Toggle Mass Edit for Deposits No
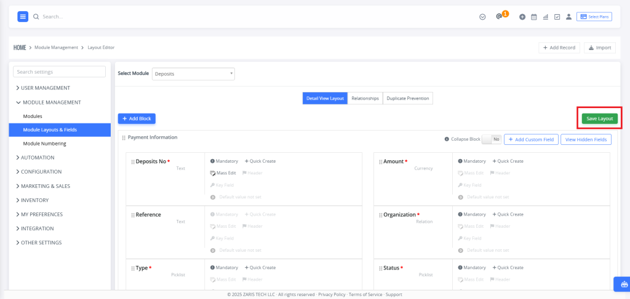 click(223, 173)
